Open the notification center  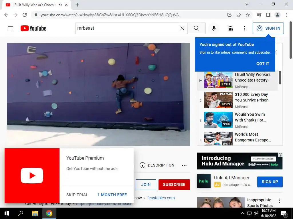pyautogui.click(x=284, y=214)
